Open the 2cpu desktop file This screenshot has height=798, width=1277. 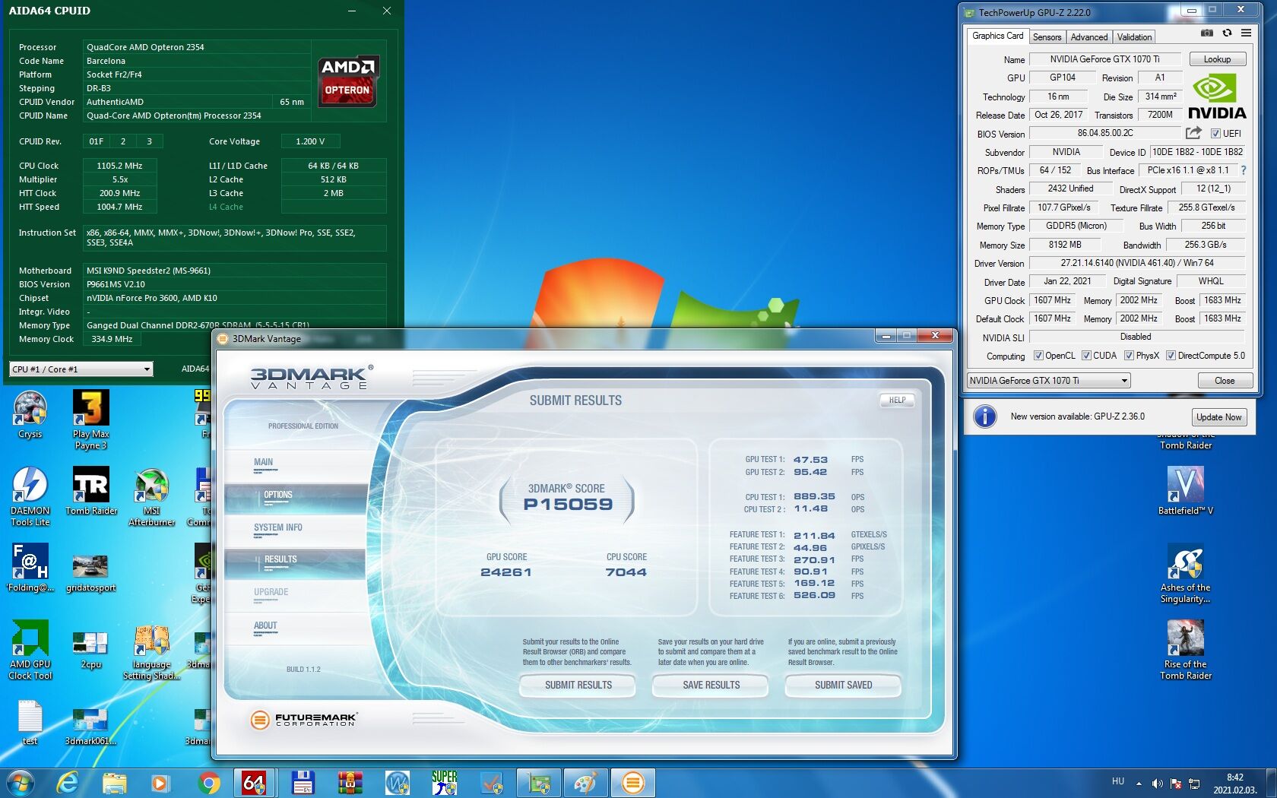pos(91,650)
